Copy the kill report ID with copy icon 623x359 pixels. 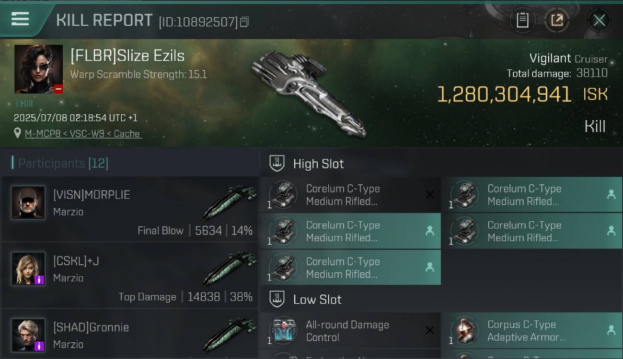tap(244, 22)
